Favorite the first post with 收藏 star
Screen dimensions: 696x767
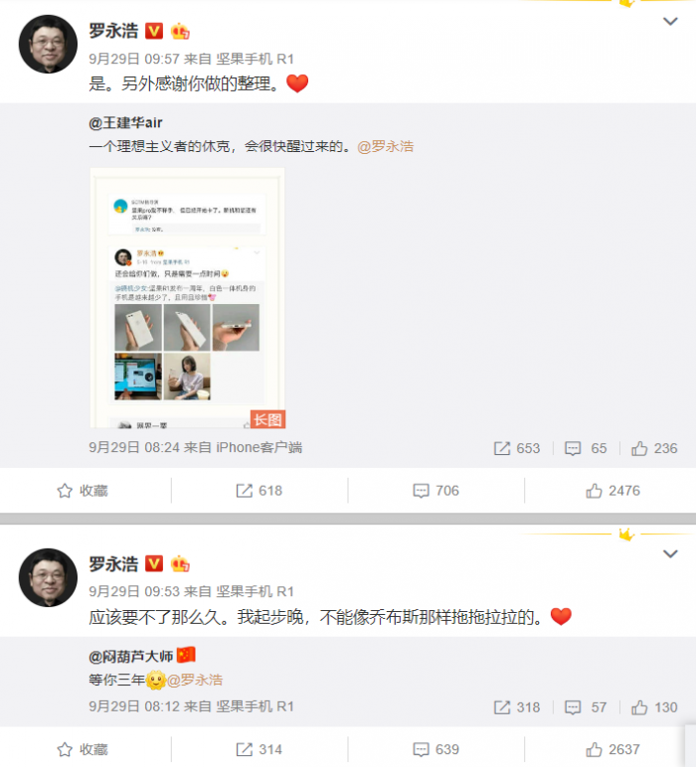coord(83,491)
